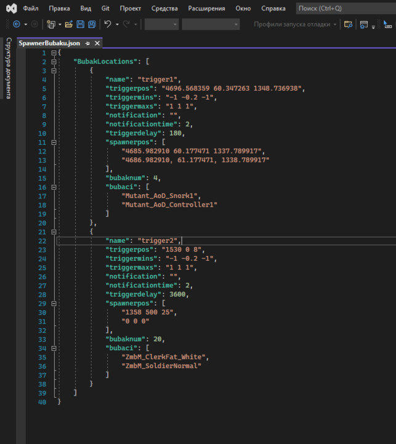
Task: Click the "1530 0 8" triggerpos value
Action: [181, 250]
